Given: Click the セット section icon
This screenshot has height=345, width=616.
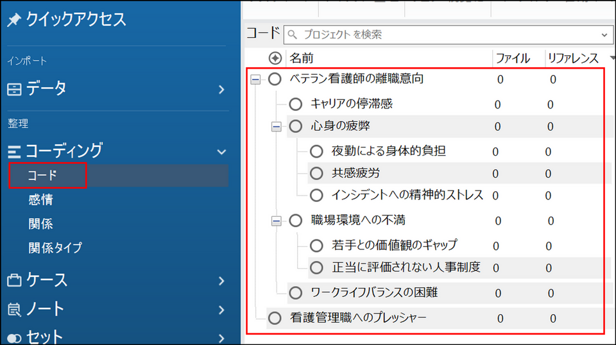Looking at the screenshot, I should [14, 337].
